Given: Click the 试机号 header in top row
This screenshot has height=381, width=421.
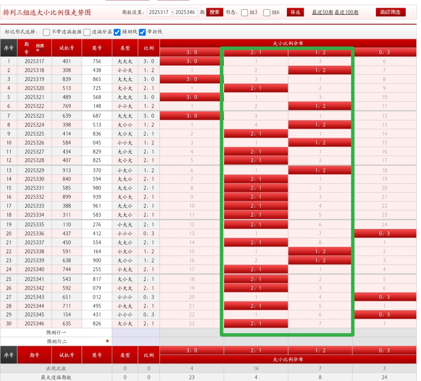Looking at the screenshot, I should tap(67, 48).
